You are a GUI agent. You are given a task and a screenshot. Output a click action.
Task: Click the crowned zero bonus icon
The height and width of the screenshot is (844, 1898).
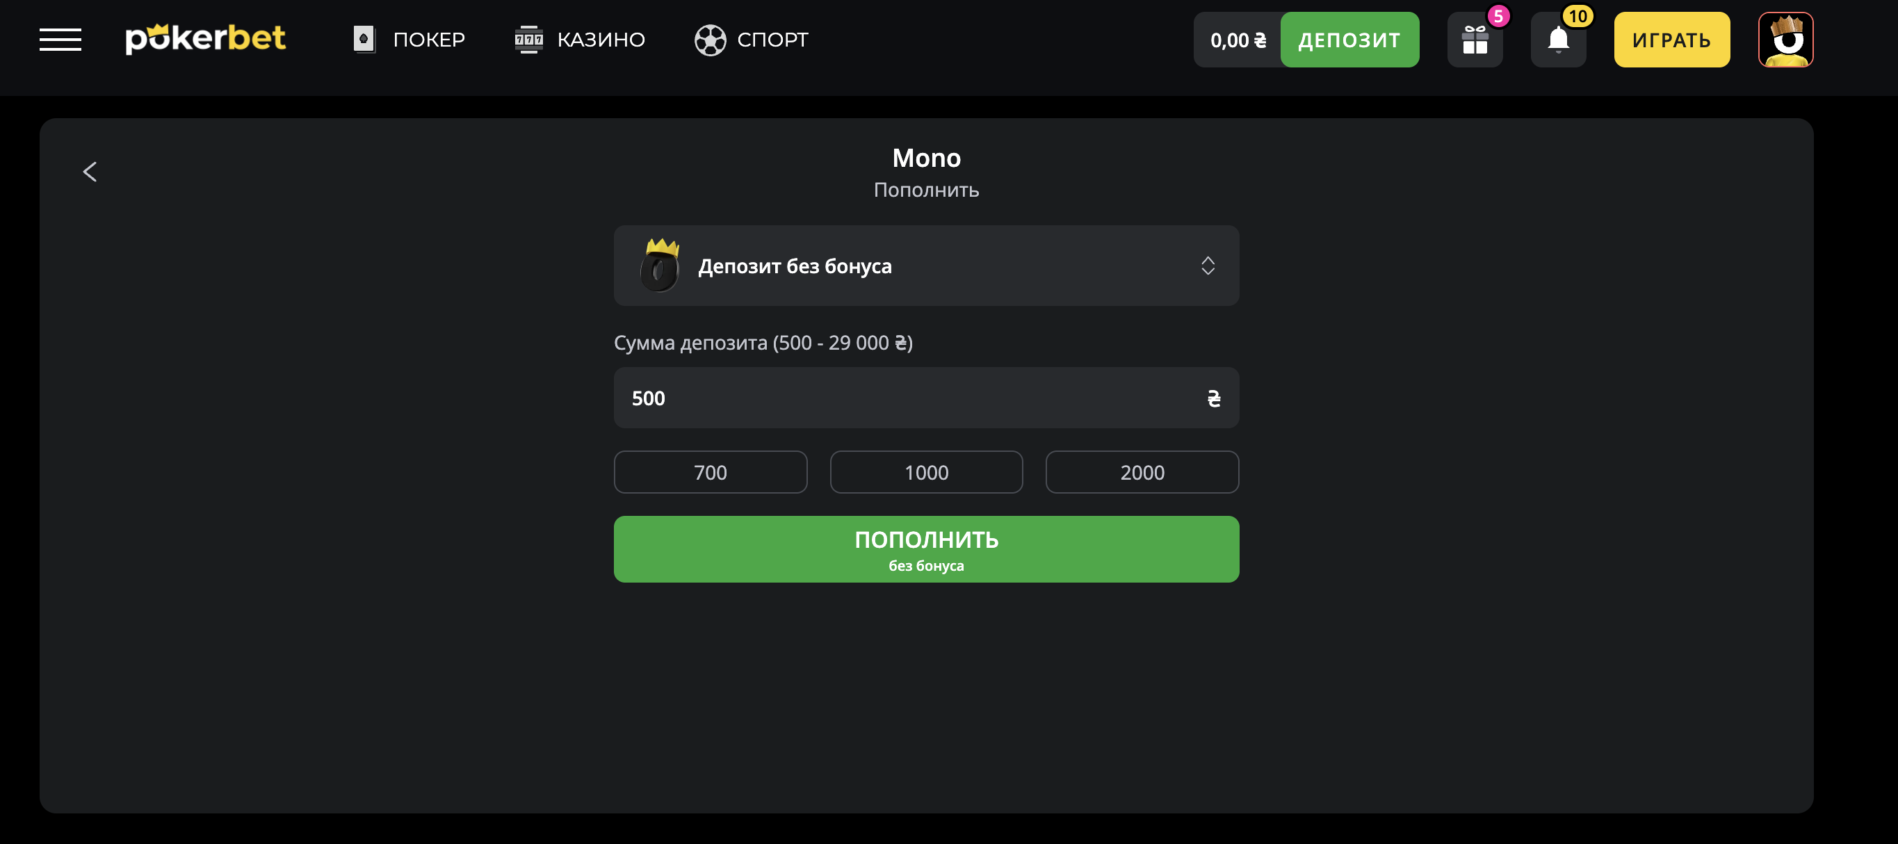[660, 265]
